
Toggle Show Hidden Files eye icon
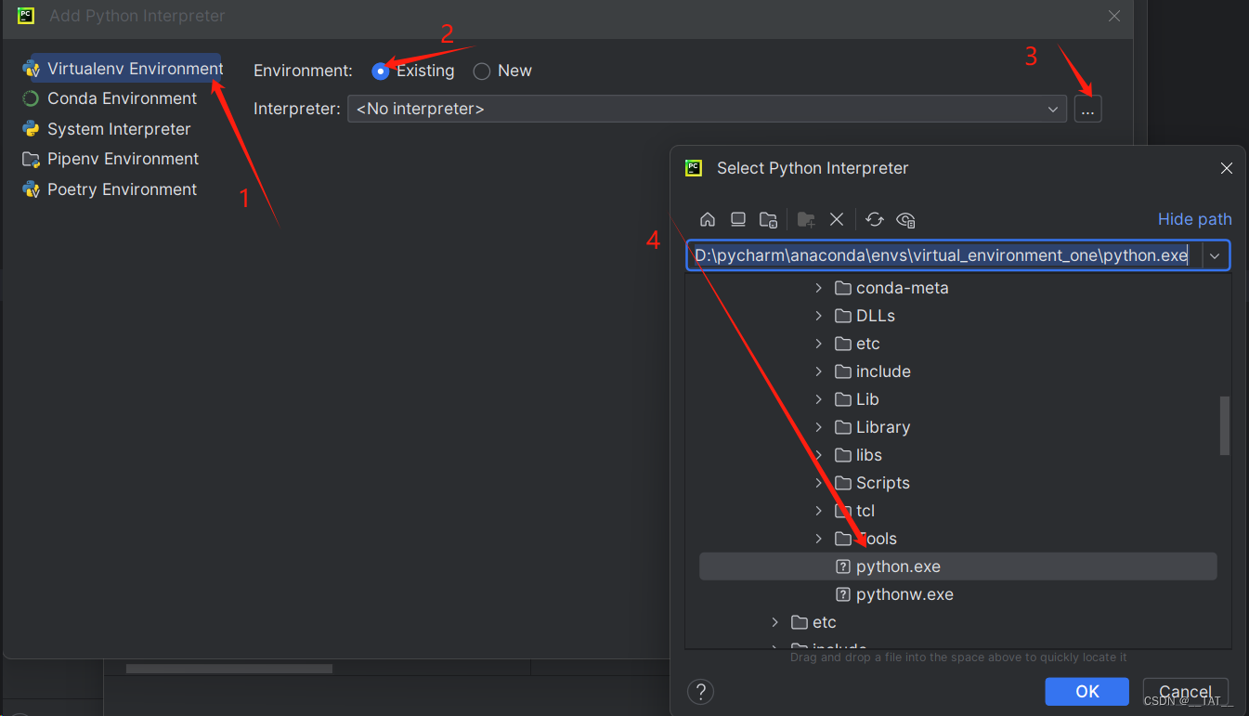click(906, 219)
